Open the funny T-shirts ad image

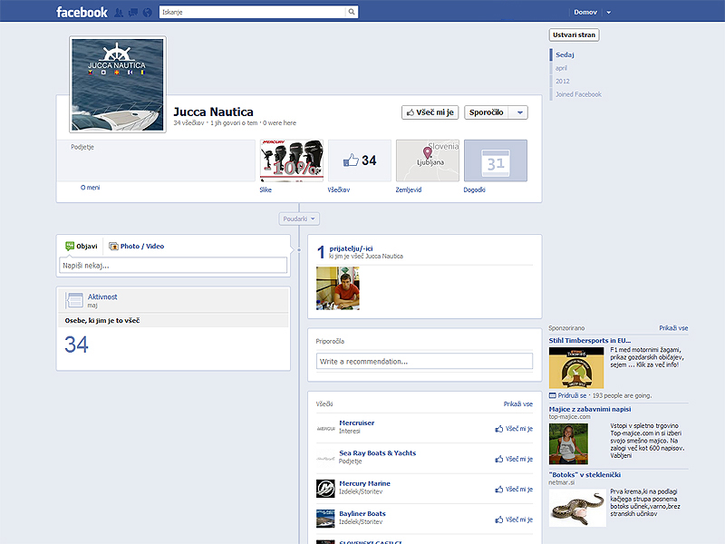568,443
